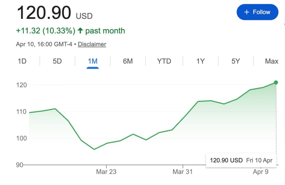Click the Follow button

click(x=257, y=12)
